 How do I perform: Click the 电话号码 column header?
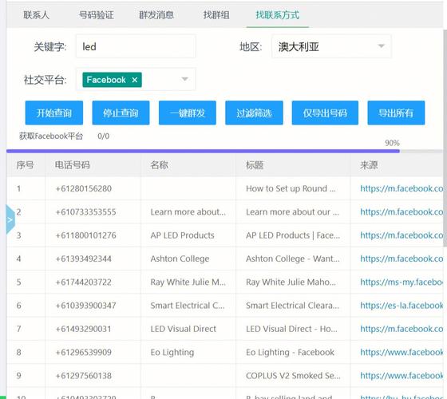[x=72, y=165]
